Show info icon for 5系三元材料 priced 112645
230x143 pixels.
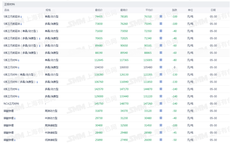[x=19, y=60]
